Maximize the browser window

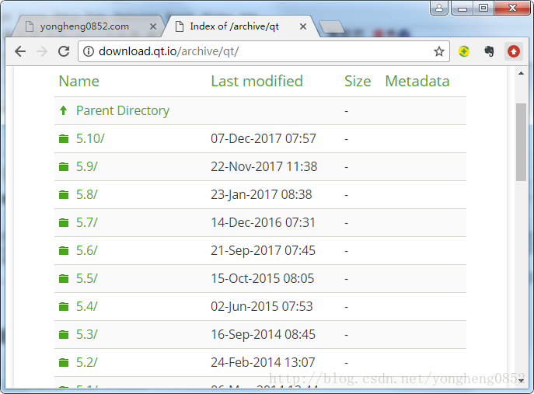[483, 8]
